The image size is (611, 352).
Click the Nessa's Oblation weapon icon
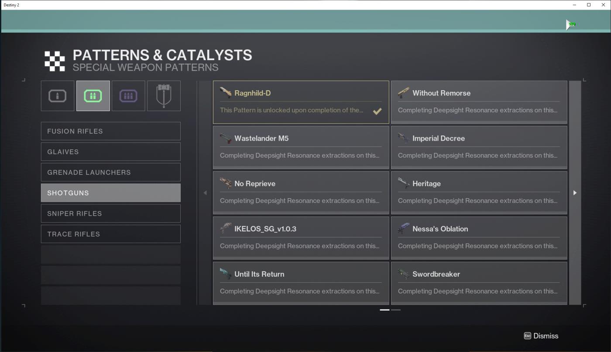[404, 229]
